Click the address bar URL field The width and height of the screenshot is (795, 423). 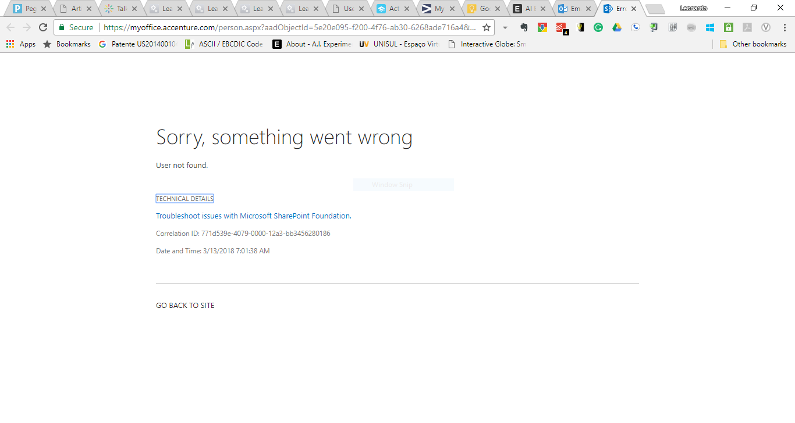pyautogui.click(x=290, y=27)
